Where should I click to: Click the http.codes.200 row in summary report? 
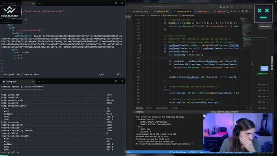click(57, 95)
